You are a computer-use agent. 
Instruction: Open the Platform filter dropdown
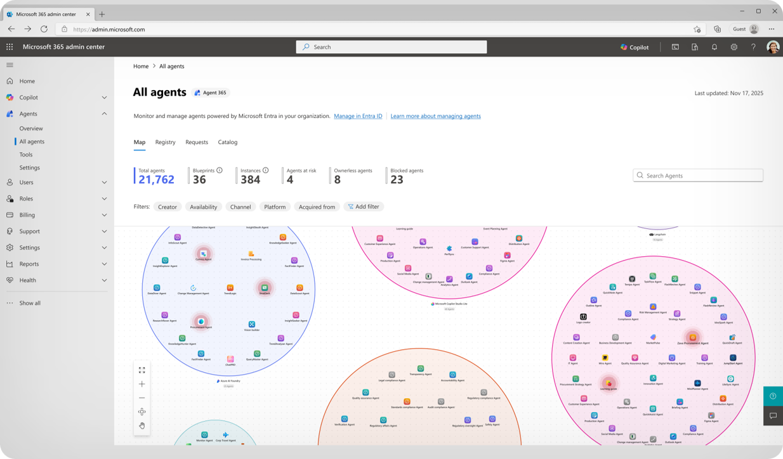point(275,207)
